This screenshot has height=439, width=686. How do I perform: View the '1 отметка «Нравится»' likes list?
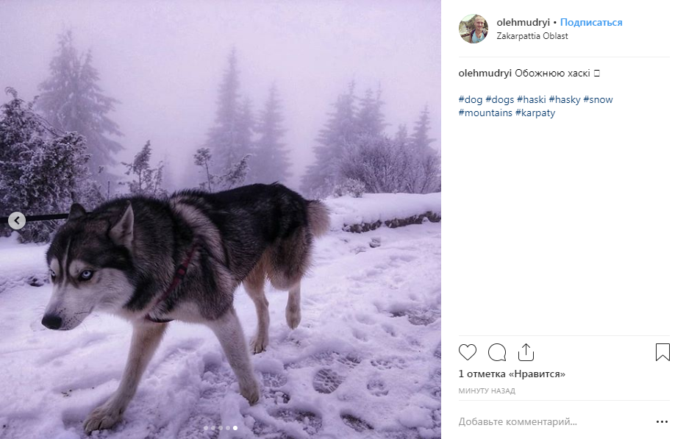click(x=512, y=374)
